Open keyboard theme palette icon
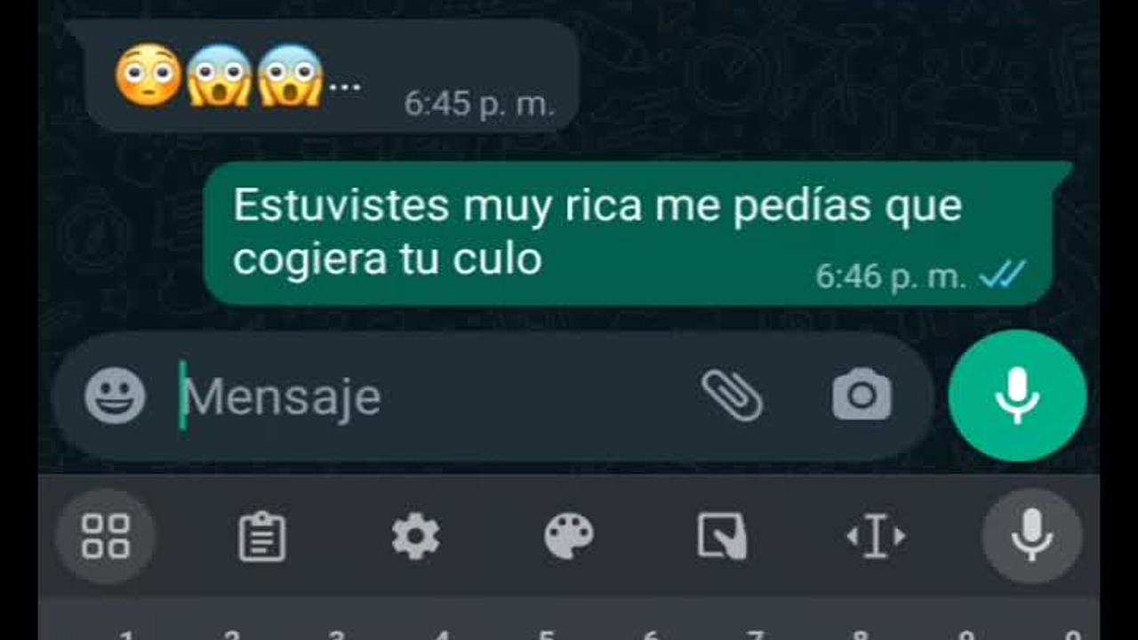The height and width of the screenshot is (640, 1138). (x=569, y=537)
